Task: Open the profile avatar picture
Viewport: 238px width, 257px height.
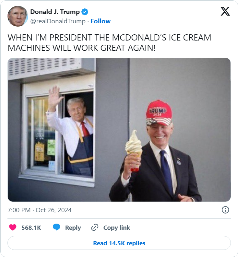Action: [18, 16]
